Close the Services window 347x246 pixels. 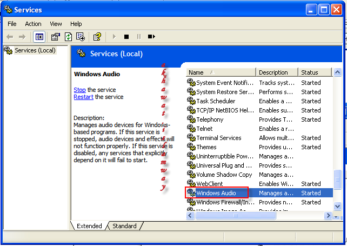[336, 10]
